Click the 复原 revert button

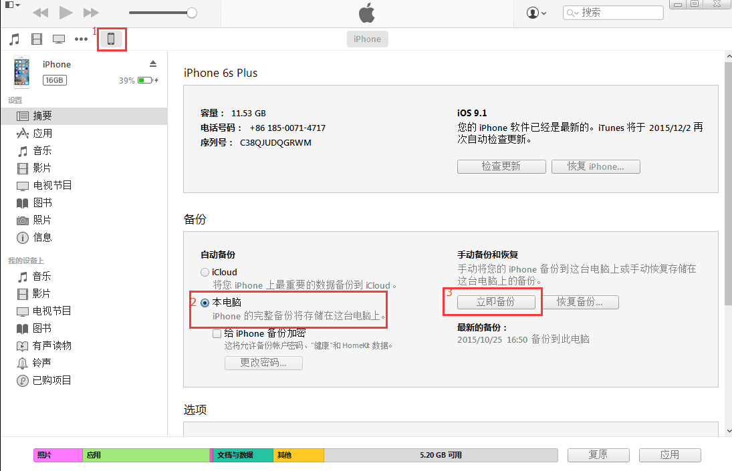click(x=598, y=455)
